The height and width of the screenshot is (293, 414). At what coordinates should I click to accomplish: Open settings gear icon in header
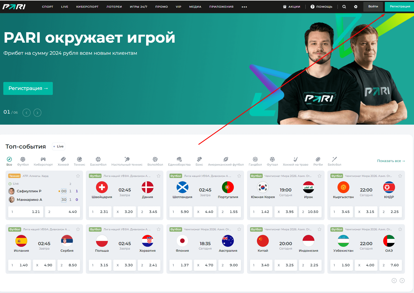point(356,7)
